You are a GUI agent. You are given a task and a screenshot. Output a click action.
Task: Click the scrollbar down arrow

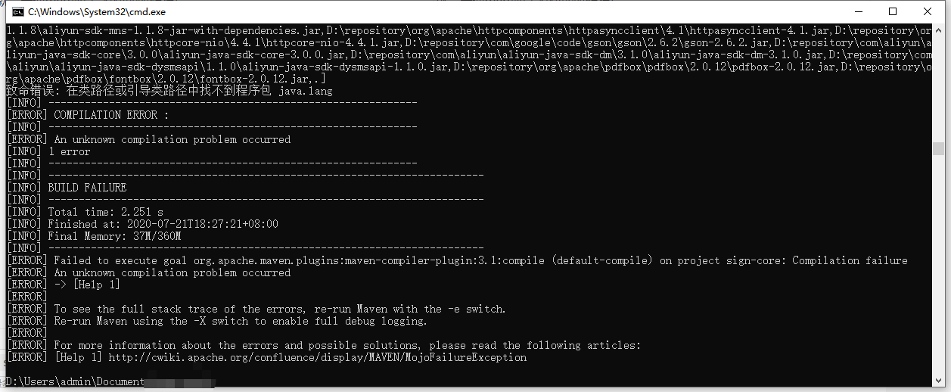point(938,378)
